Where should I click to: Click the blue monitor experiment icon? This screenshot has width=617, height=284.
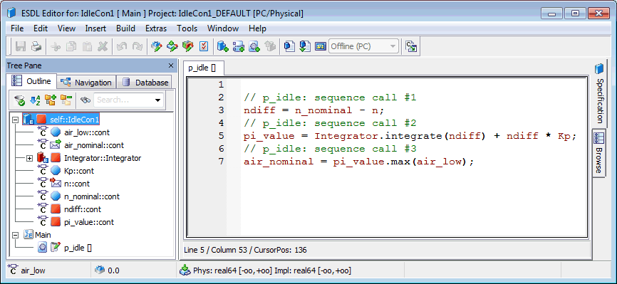(x=321, y=46)
